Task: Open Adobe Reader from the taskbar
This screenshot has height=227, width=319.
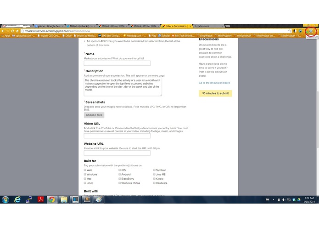Action: (41, 200)
